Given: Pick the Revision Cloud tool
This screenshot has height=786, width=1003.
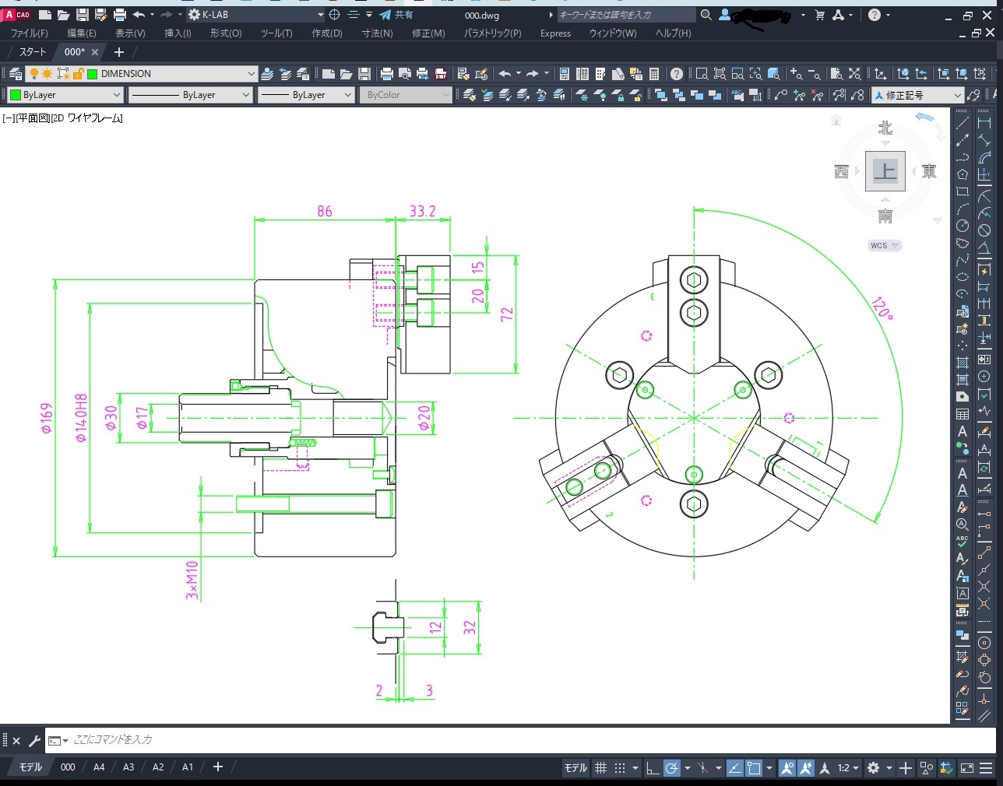Looking at the screenshot, I should pos(963,244).
